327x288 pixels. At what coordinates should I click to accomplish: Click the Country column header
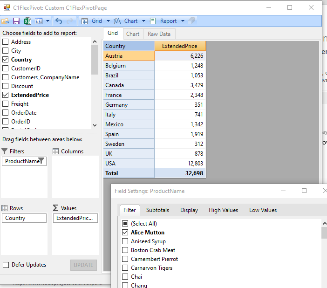(x=129, y=46)
